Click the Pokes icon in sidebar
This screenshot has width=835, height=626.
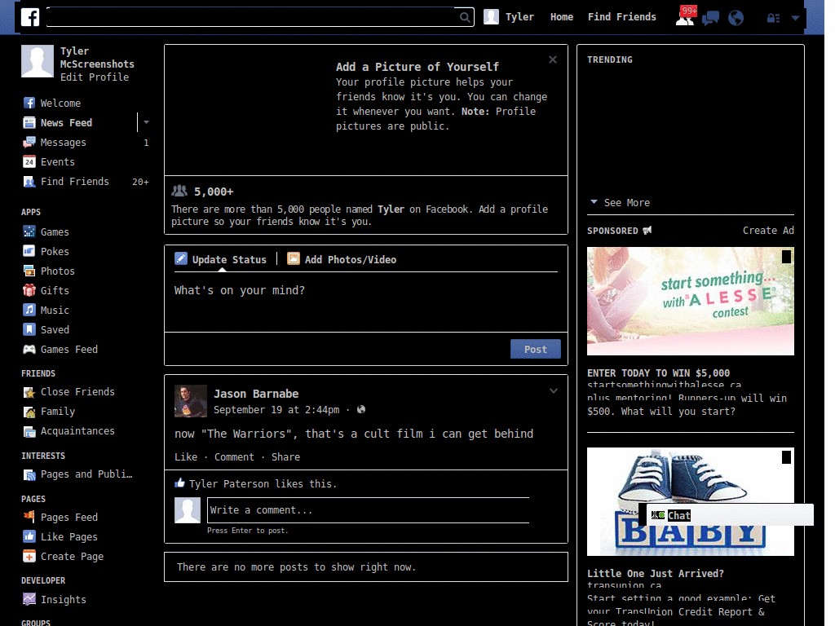coord(29,251)
